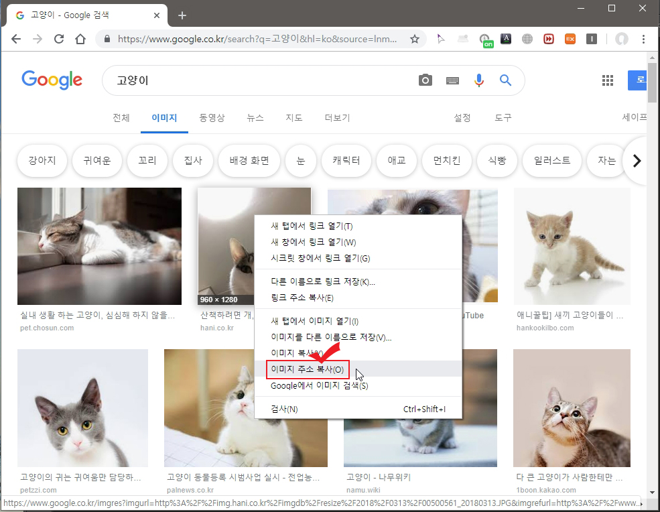Screen dimensions: 660x512
Task: Reload the page with the refresh icon
Action: [x=58, y=39]
